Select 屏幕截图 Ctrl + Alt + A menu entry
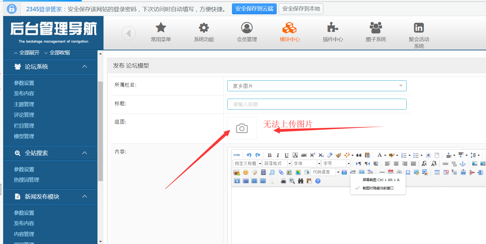Viewport: 486px width, 244px height. 380,180
